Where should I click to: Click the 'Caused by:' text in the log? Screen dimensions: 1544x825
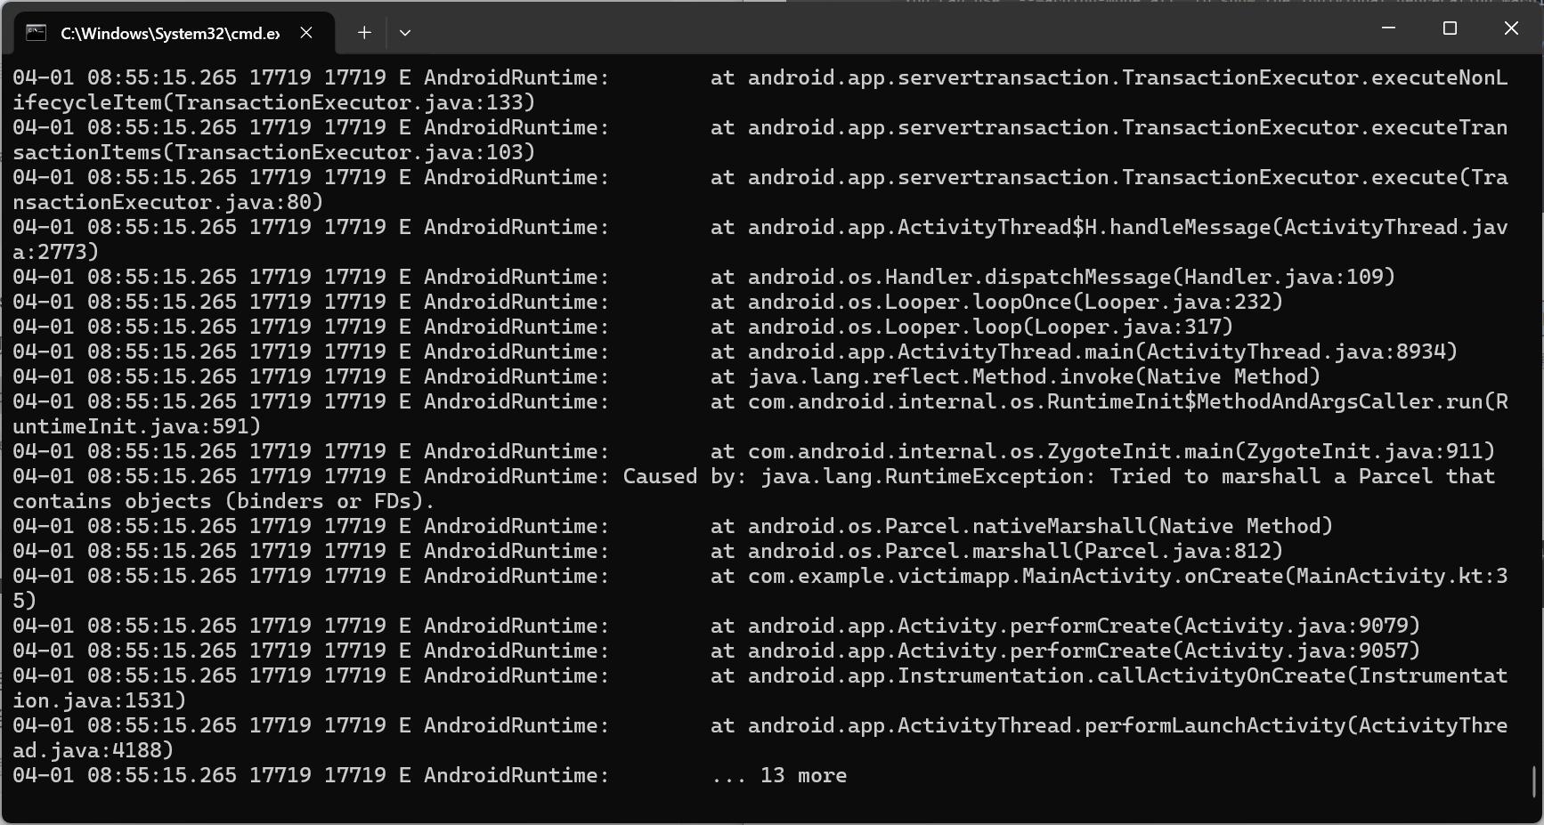pyautogui.click(x=659, y=476)
